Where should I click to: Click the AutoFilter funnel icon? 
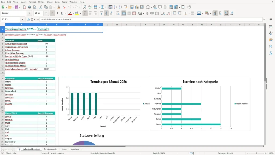pyautogui.click(x=126, y=7)
